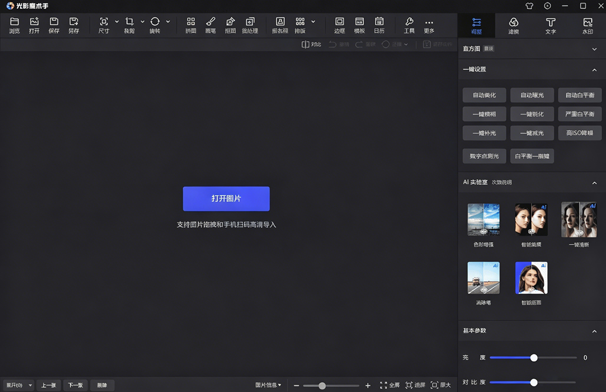Click the 数字点测光 button

tap(484, 156)
